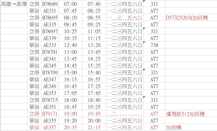Click airline 立榮 in B78689 row
Image resolution: width=217 pixels, height=131 pixels.
(34, 4)
